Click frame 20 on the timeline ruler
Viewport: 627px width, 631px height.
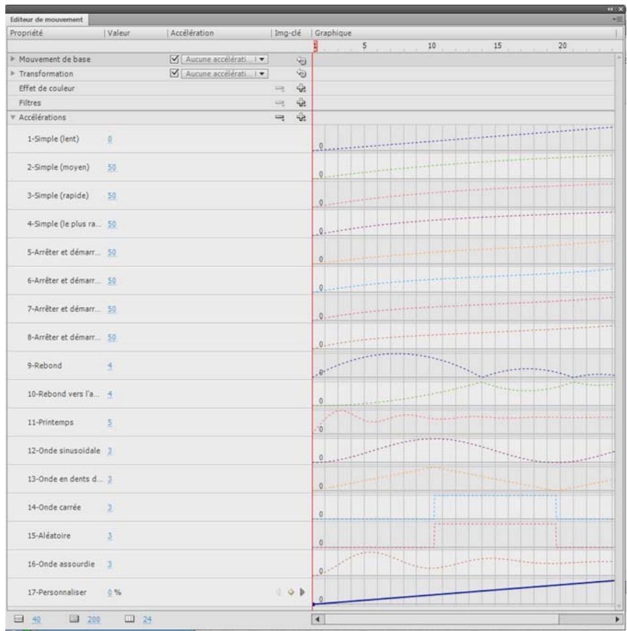click(562, 46)
